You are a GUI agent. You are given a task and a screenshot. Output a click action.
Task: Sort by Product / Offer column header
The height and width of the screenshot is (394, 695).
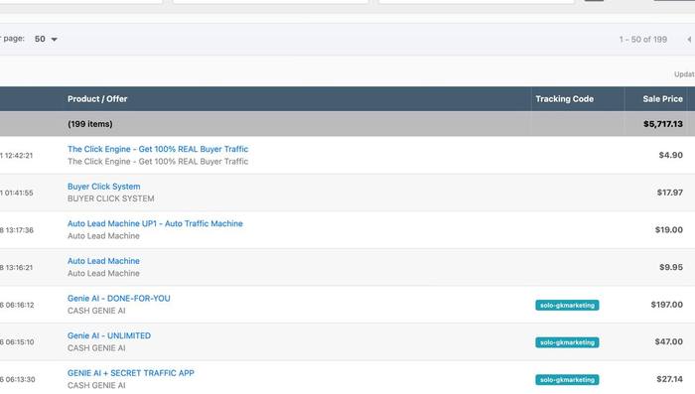coord(97,99)
